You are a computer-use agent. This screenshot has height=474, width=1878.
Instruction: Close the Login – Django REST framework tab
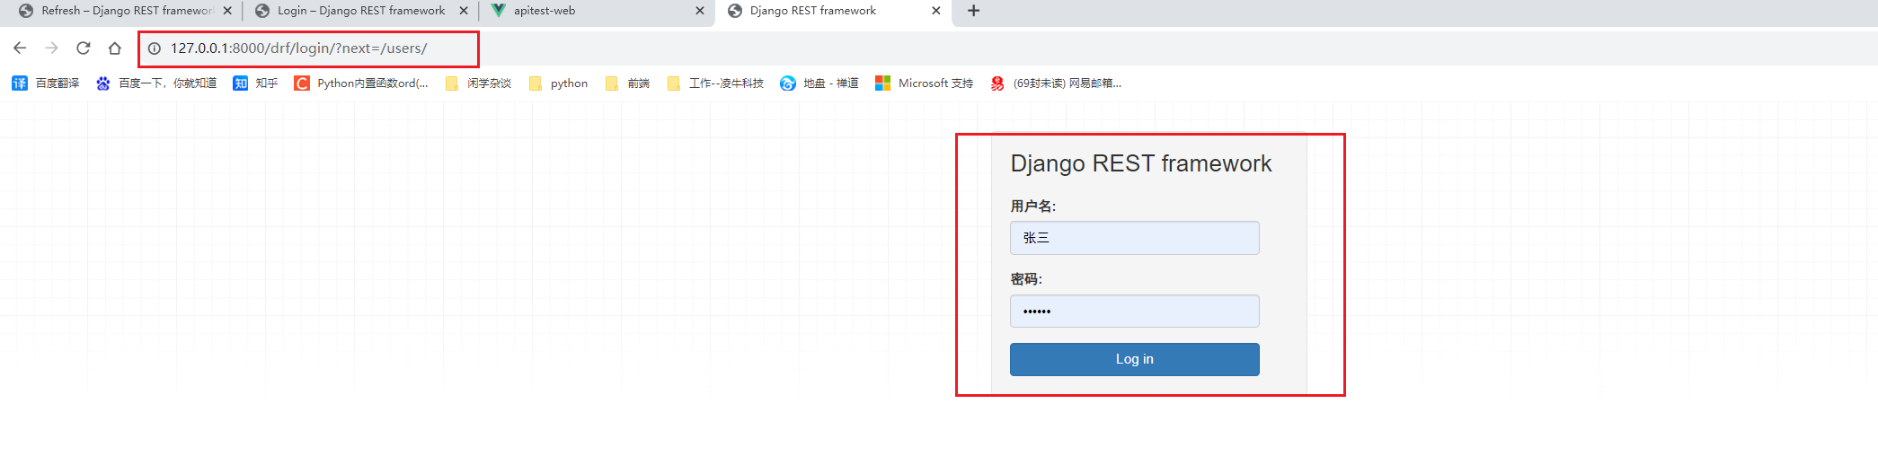pyautogui.click(x=464, y=11)
